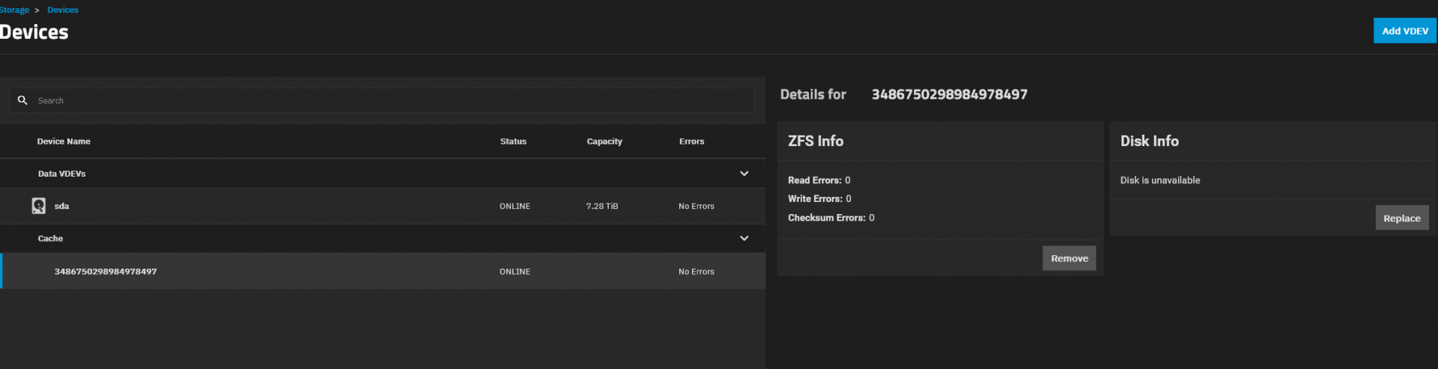Click the Add VDEV button
1438x369 pixels.
1405,31
